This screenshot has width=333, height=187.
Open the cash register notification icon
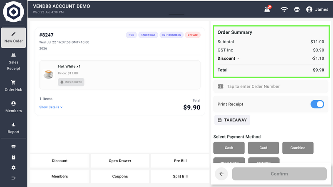pyautogui.click(x=267, y=9)
